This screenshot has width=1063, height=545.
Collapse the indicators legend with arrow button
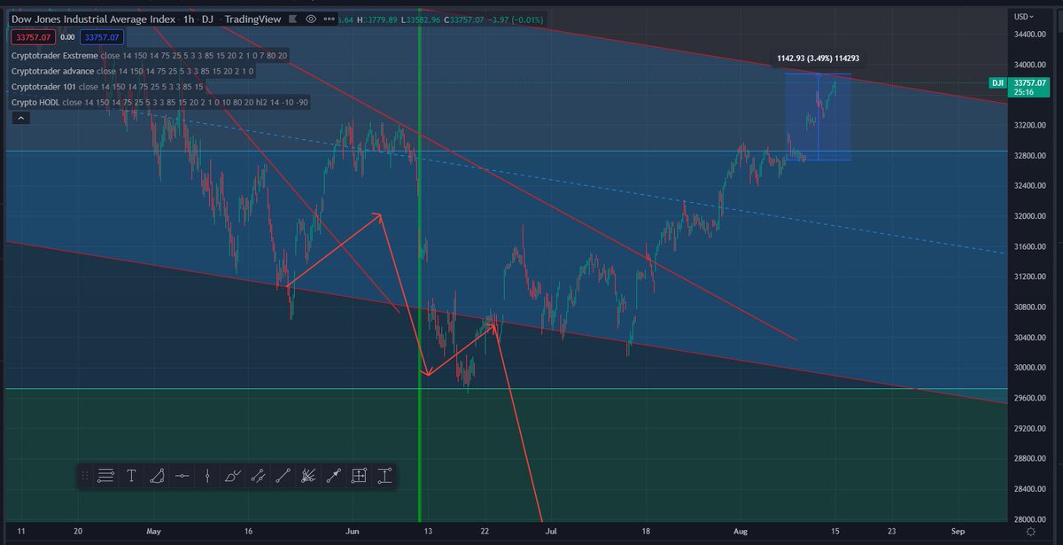click(x=19, y=119)
